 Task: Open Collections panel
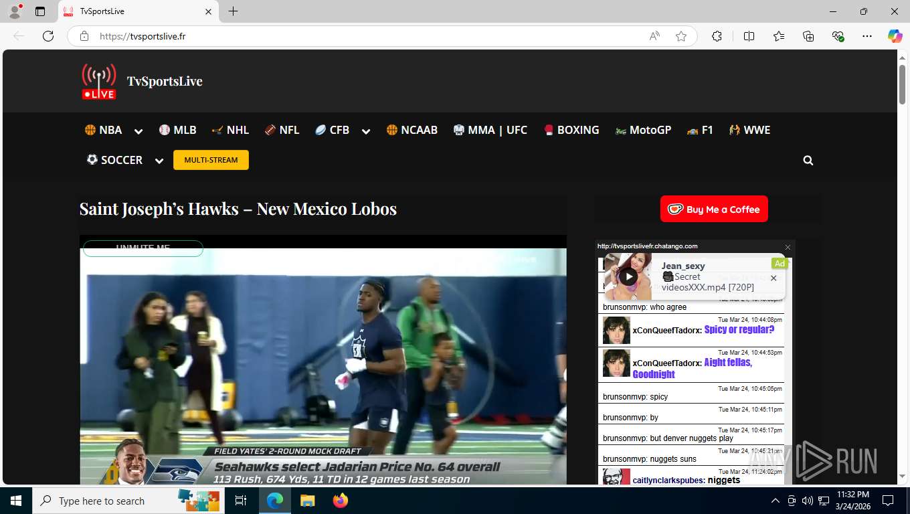(x=808, y=36)
